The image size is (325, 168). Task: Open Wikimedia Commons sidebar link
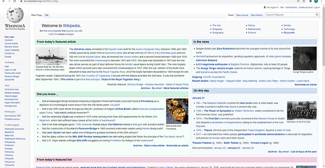tap(14, 129)
